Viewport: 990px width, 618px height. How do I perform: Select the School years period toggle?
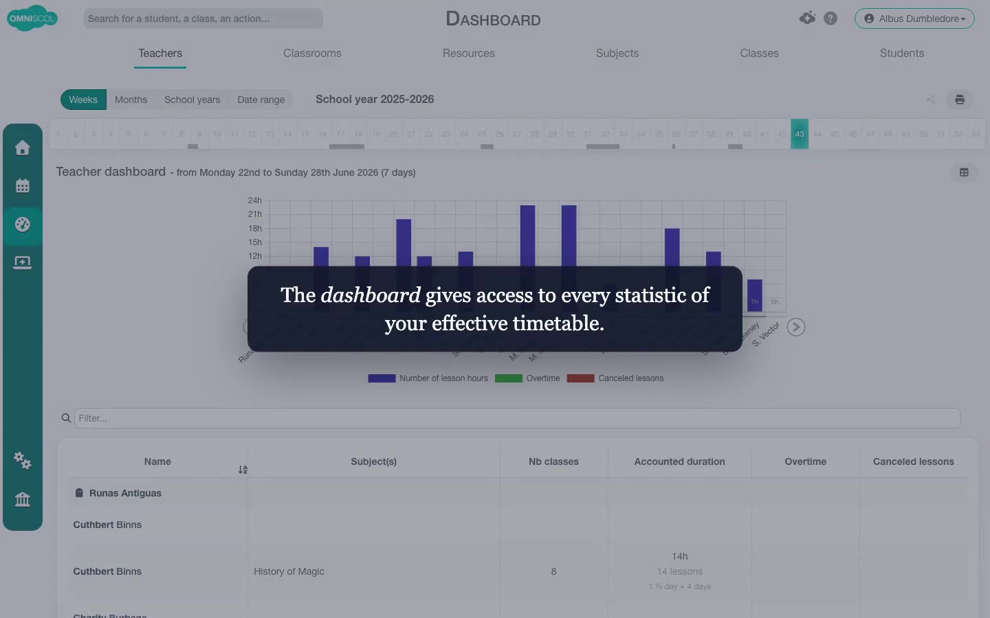[192, 100]
